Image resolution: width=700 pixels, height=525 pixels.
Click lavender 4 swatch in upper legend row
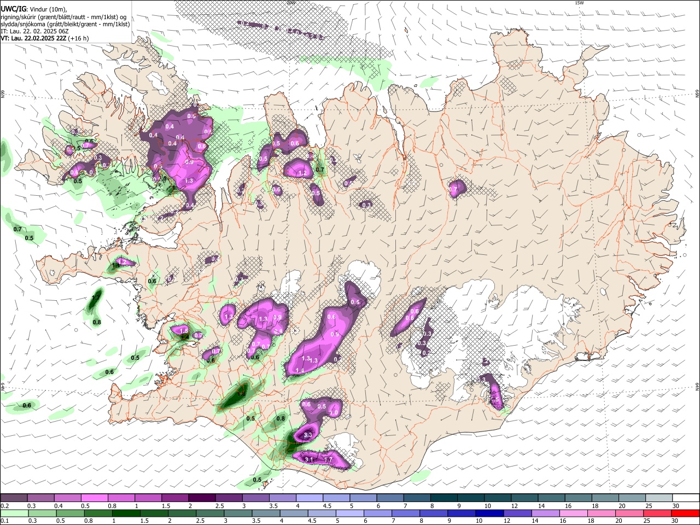click(310, 498)
